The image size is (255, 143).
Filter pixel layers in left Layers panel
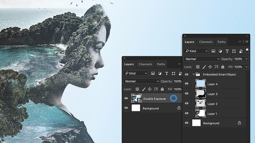(x=153, y=73)
